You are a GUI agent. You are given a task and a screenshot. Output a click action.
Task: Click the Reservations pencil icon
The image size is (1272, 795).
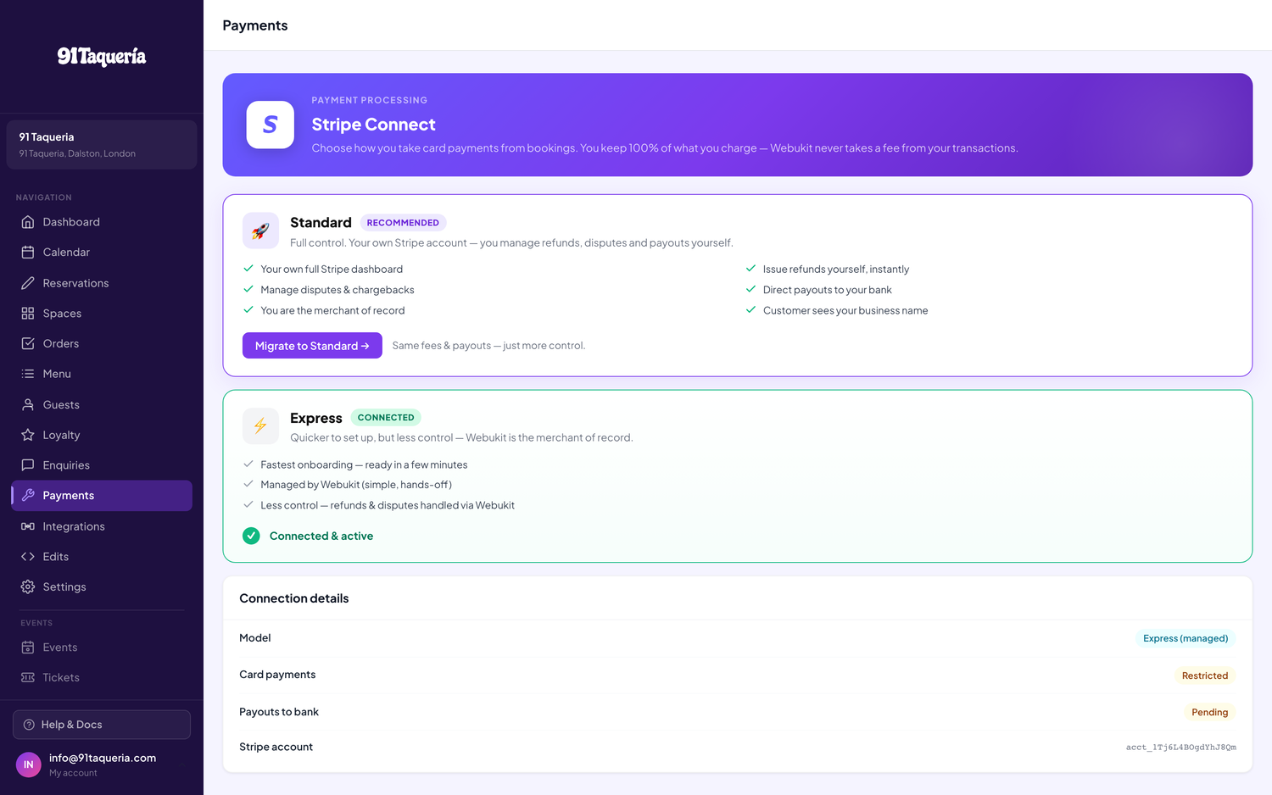point(28,283)
